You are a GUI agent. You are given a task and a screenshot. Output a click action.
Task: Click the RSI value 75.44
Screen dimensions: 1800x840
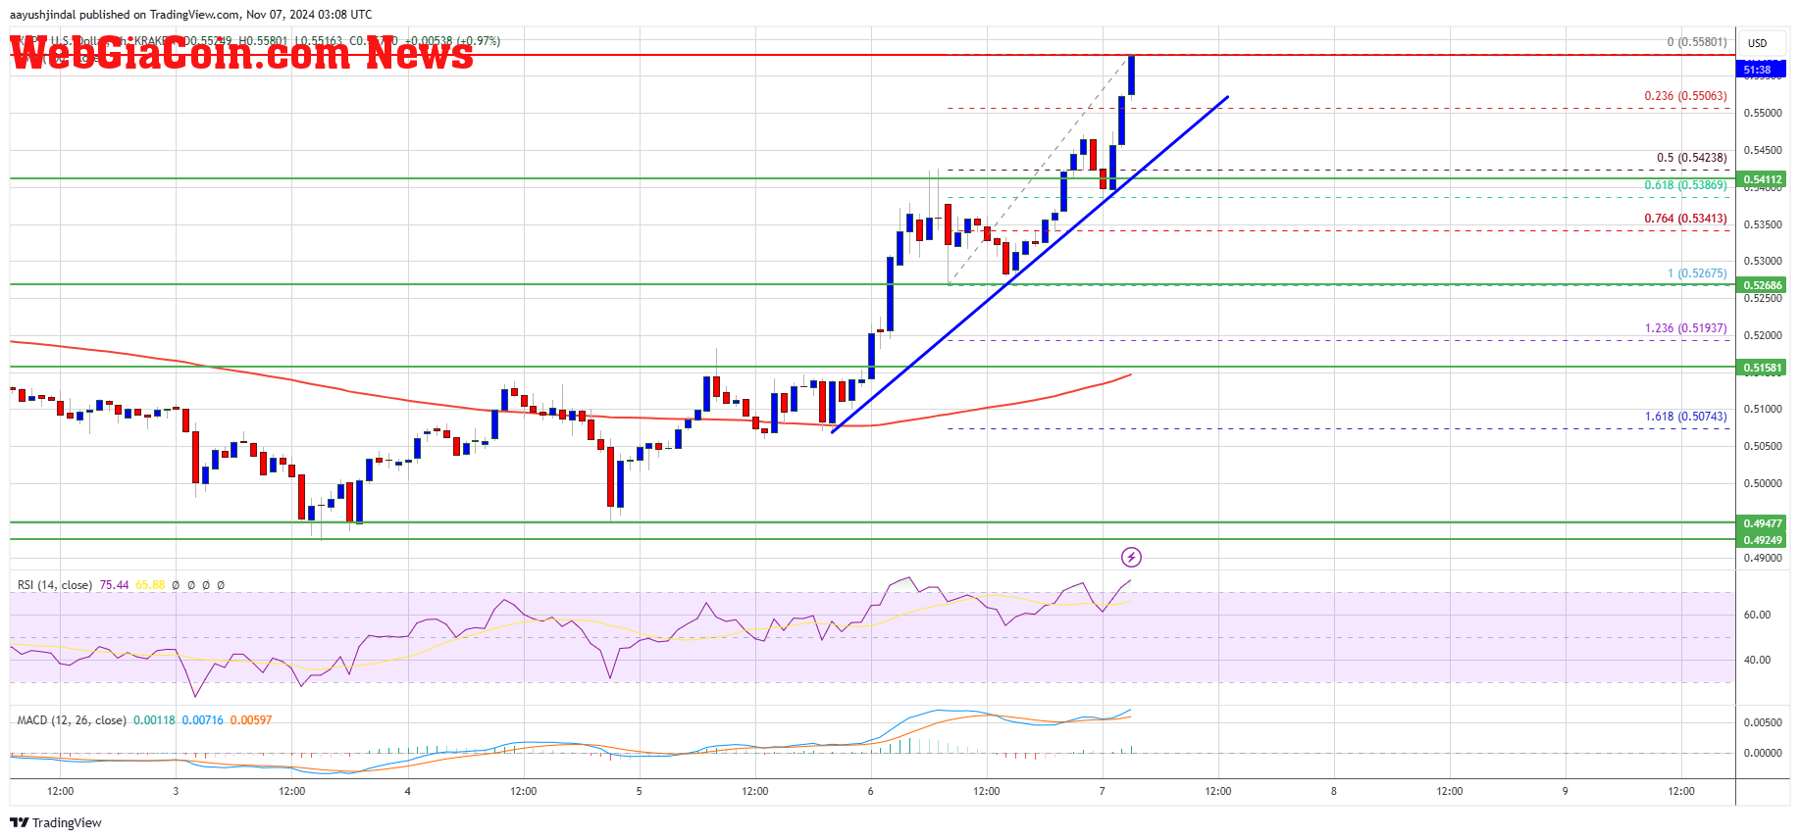tap(114, 585)
